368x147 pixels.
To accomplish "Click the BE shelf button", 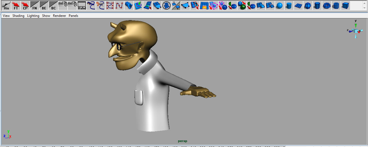I will (x=44, y=6).
